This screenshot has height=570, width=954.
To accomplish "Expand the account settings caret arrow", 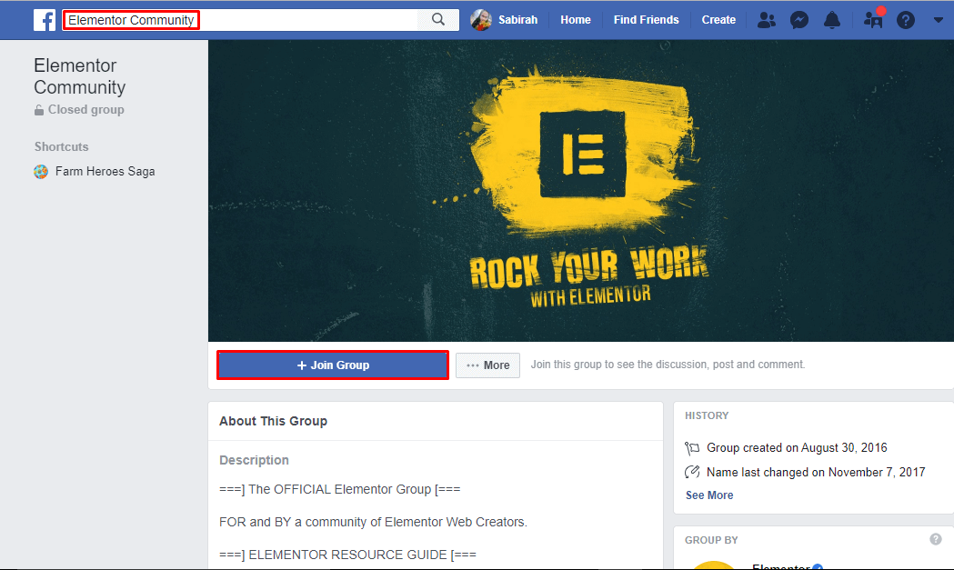I will [x=939, y=19].
